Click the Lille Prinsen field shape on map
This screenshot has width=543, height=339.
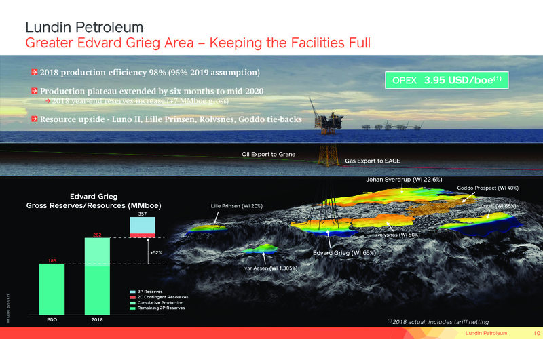207,229
